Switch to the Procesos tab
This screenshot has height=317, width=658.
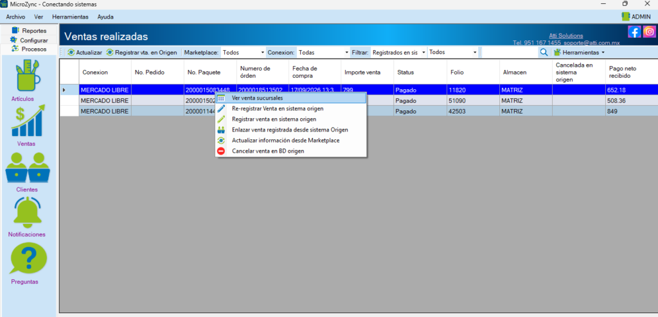(30, 49)
